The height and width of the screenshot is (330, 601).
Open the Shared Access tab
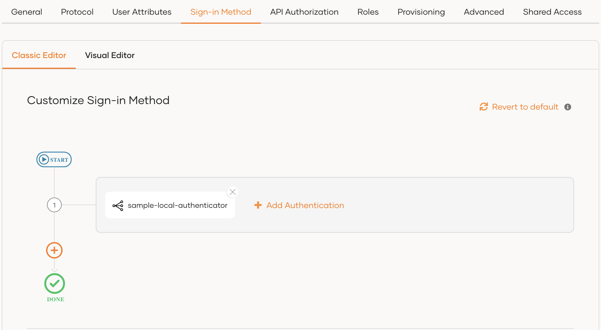552,12
